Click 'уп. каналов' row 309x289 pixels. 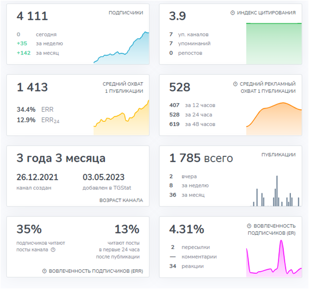189,34
